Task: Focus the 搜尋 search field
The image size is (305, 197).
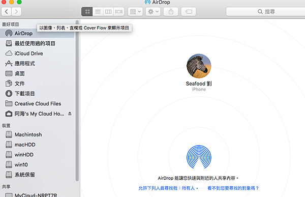Action: (x=266, y=12)
